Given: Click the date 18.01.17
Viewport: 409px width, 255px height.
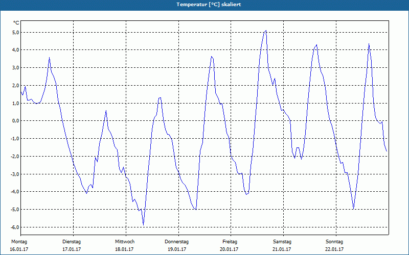Looking at the screenshot, I should pos(124,249).
